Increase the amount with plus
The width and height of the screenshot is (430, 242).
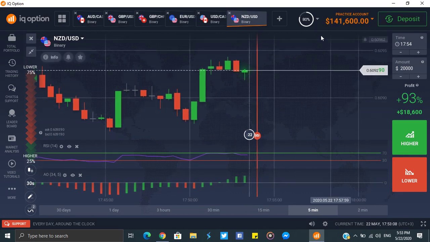tap(418, 77)
